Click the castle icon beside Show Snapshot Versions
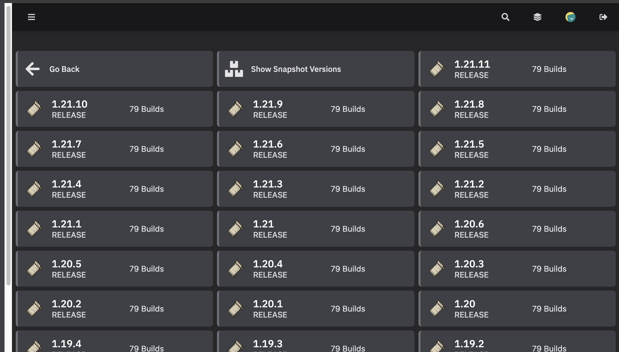This screenshot has height=352, width=619. (234, 69)
